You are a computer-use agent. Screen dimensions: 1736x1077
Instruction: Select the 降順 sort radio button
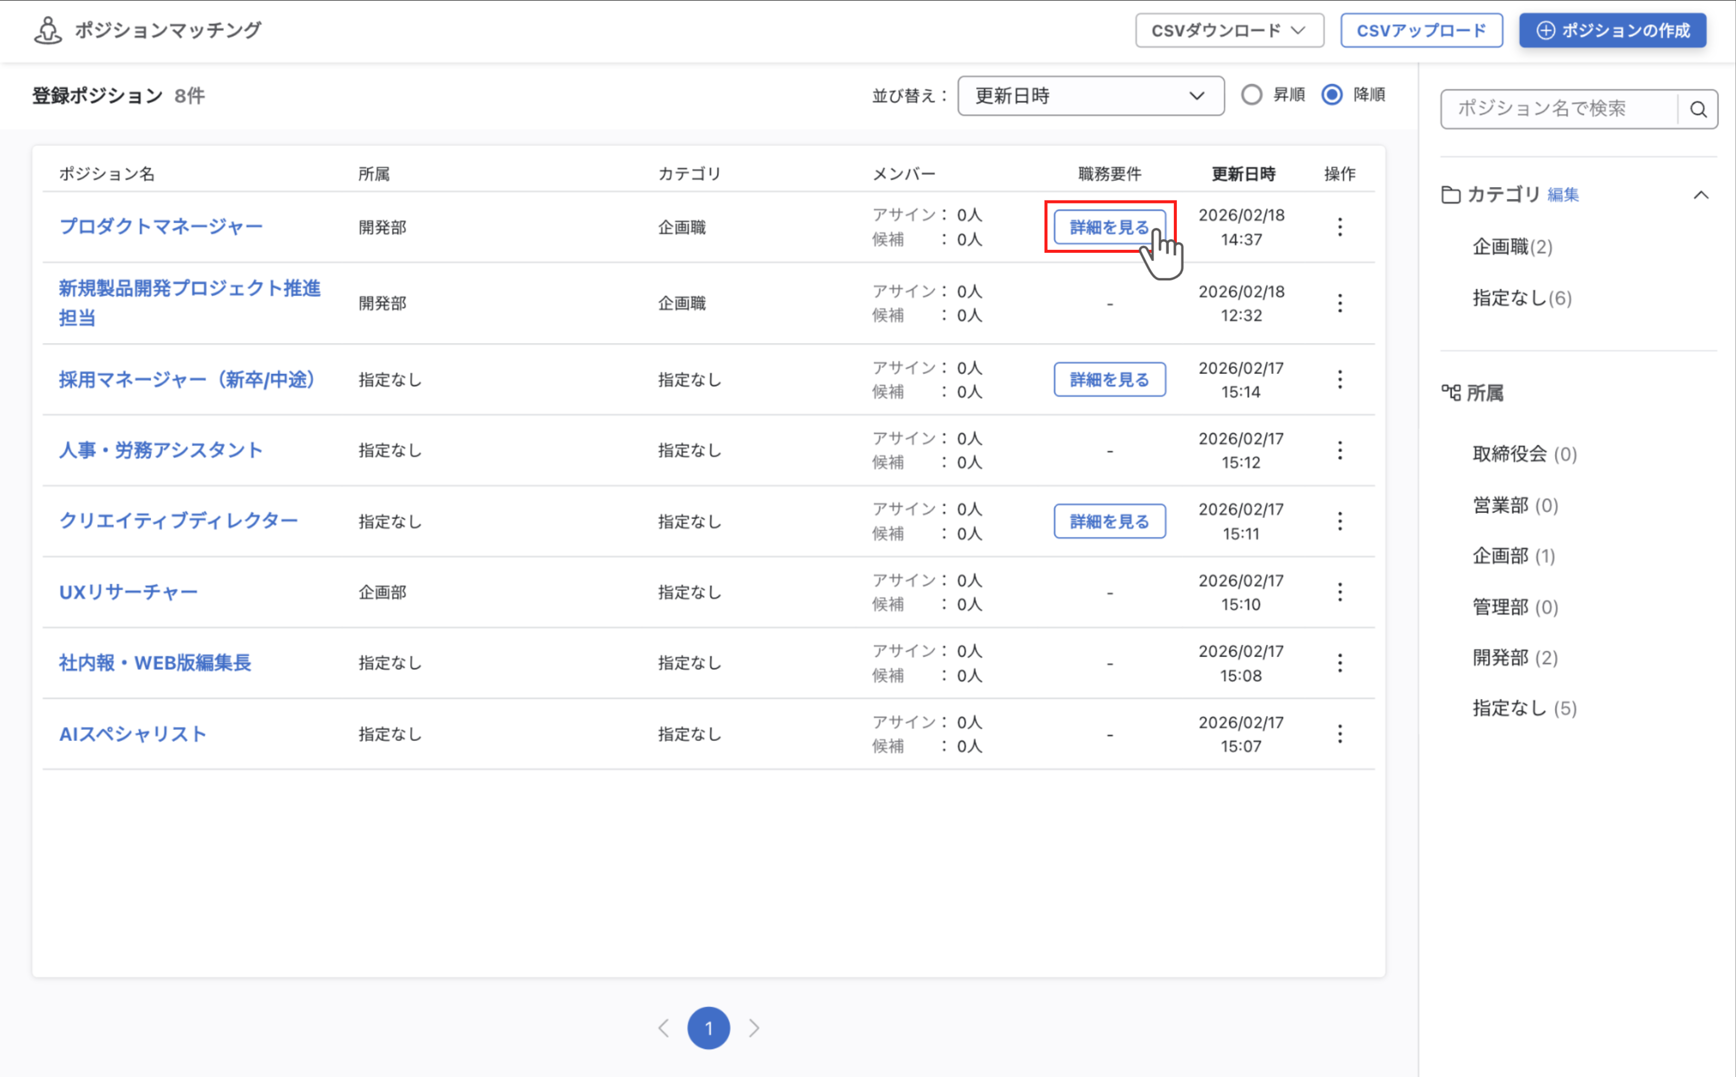click(x=1331, y=95)
